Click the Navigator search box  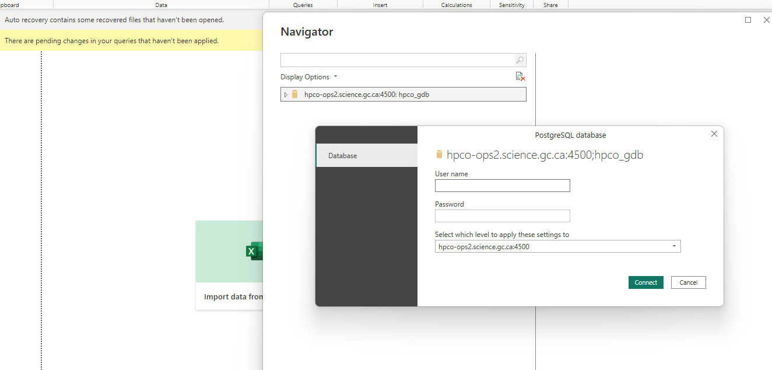(x=397, y=60)
